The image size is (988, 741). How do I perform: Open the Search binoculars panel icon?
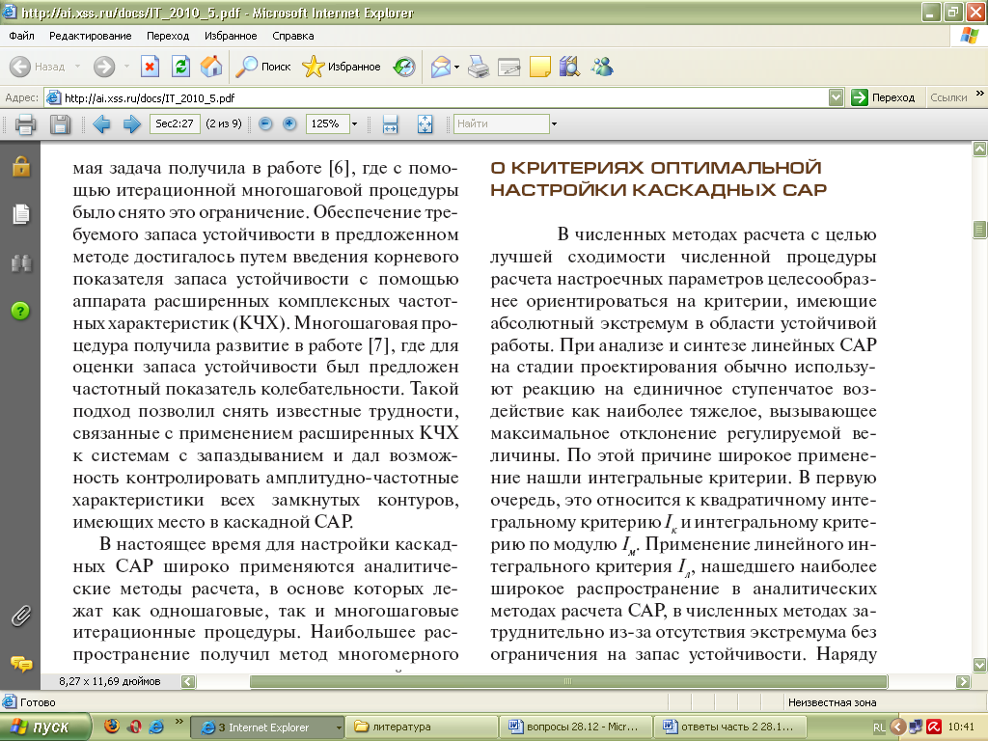(x=21, y=262)
